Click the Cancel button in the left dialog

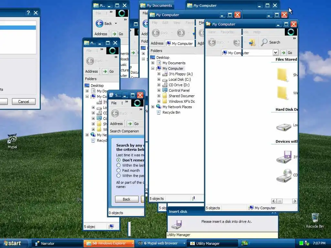click(x=24, y=102)
